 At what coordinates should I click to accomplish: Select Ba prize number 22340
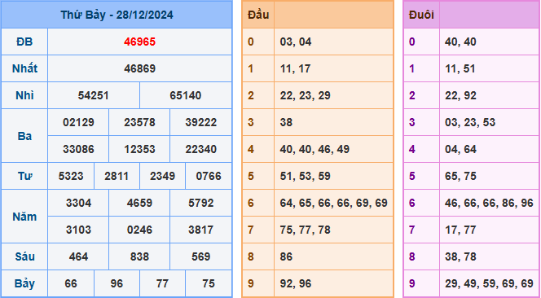click(201, 149)
